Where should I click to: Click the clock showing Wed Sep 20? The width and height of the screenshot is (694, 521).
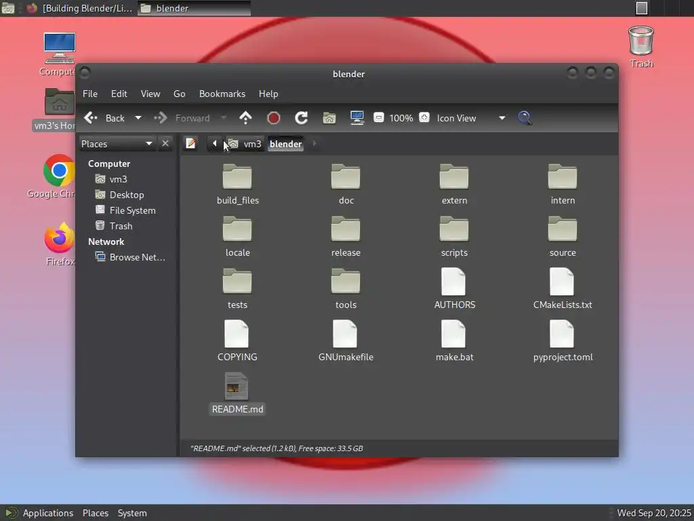[654, 513]
